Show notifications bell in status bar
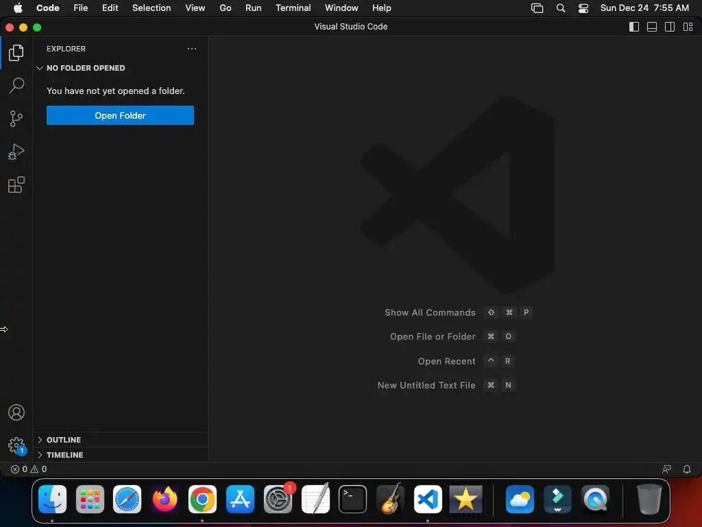 pos(687,469)
